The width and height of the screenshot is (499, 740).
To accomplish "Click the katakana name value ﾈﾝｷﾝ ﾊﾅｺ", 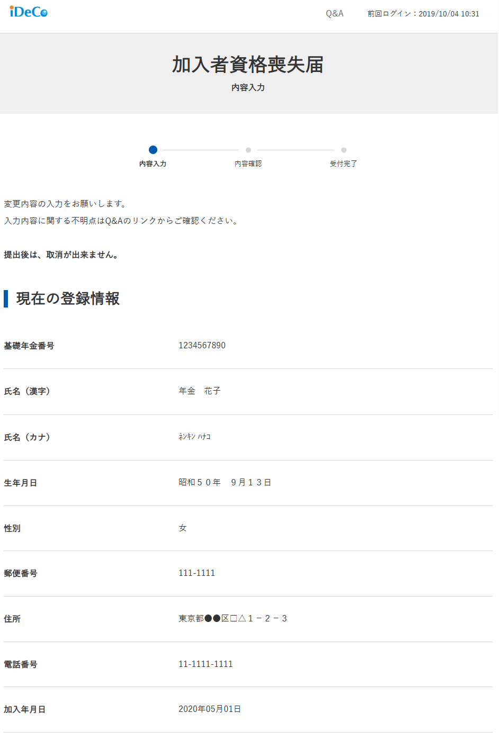I will (194, 437).
